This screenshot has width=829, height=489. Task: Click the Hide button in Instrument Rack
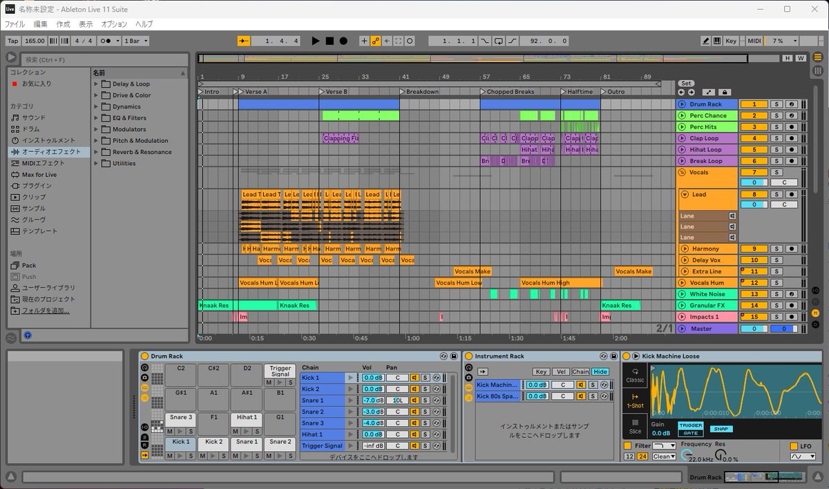pos(600,372)
